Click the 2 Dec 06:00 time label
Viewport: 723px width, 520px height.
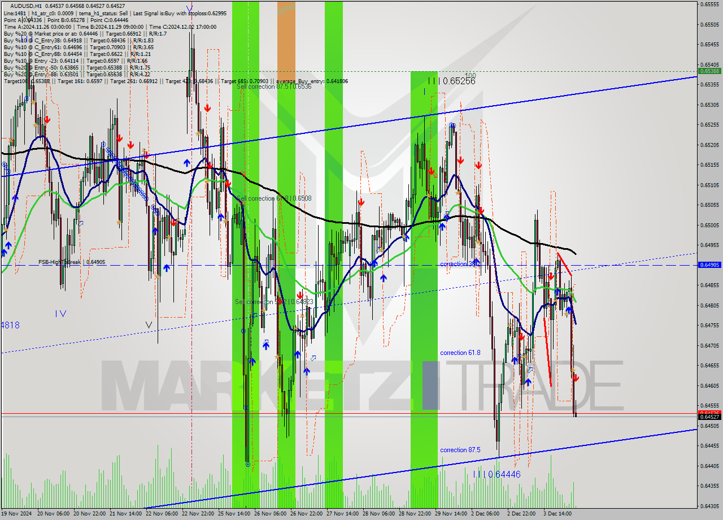point(486,514)
